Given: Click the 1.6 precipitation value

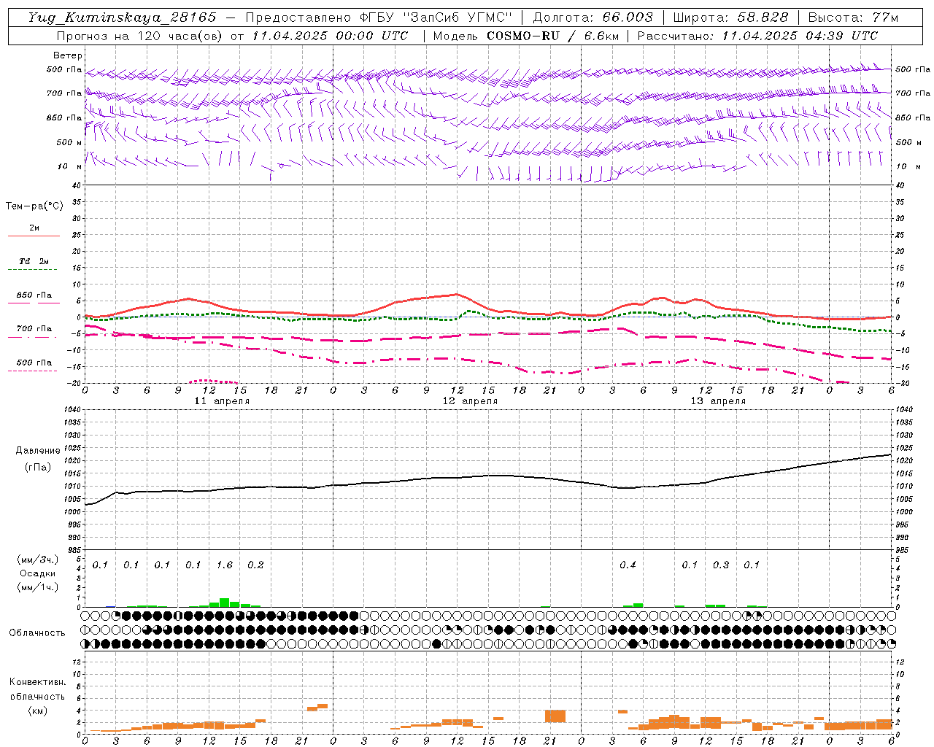Looking at the screenshot, I should click(225, 565).
